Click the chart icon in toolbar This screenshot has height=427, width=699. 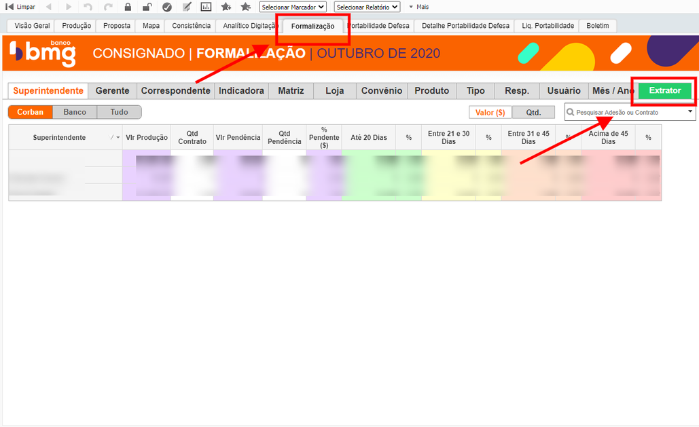click(206, 7)
